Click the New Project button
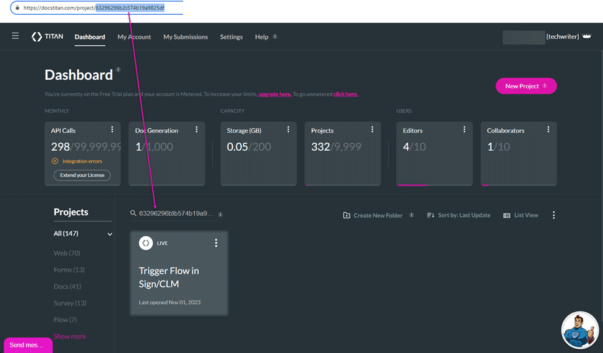The height and width of the screenshot is (353, 603). click(526, 86)
